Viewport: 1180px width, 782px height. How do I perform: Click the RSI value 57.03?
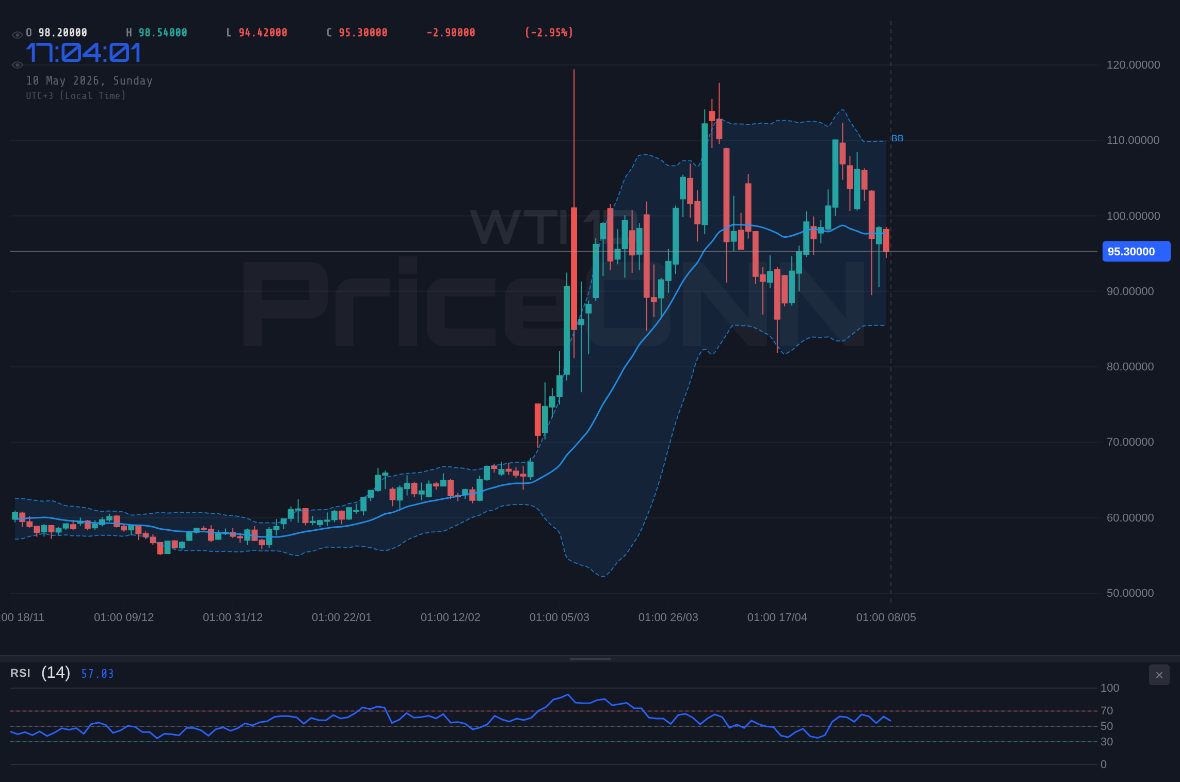point(97,674)
